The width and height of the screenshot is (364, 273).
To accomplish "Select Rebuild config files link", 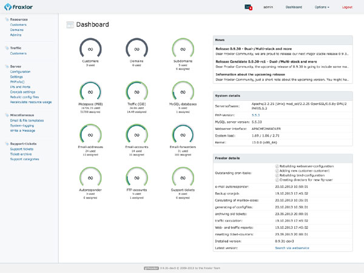I will (x=24, y=97).
